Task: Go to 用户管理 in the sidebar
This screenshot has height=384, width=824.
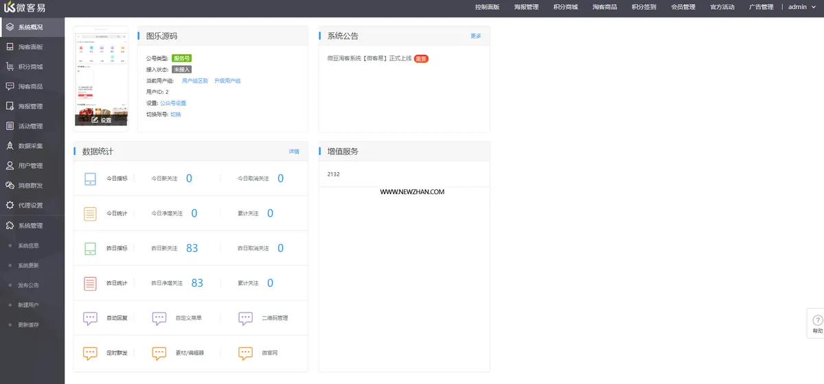Action: (32, 166)
